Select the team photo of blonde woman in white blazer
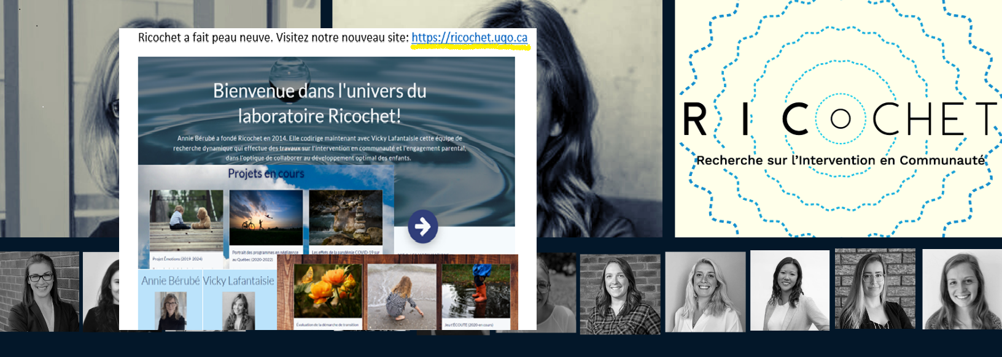 tap(705, 292)
